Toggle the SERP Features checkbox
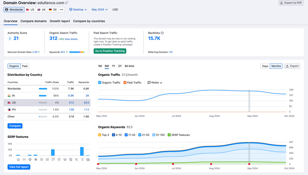 pyautogui.click(x=169, y=135)
